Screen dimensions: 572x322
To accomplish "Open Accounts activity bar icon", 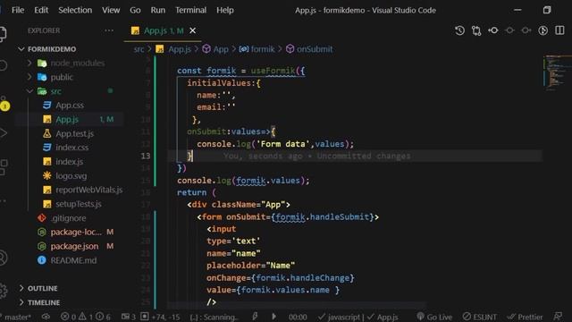I will tap(3, 258).
